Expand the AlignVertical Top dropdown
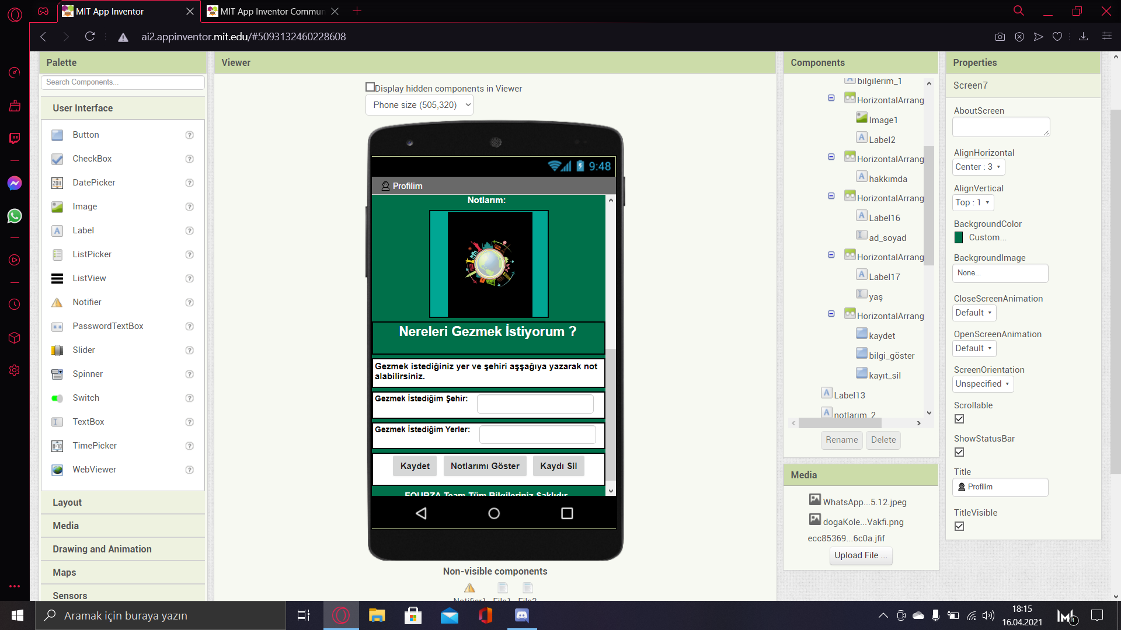 972,202
